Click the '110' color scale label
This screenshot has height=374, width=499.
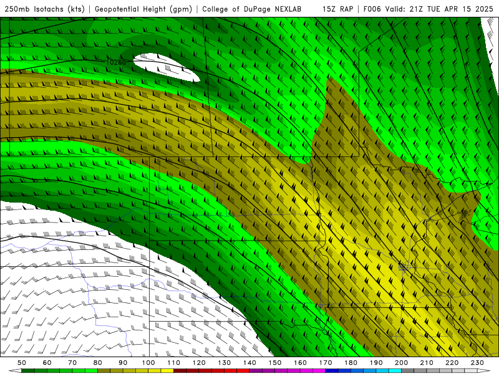[174, 363]
